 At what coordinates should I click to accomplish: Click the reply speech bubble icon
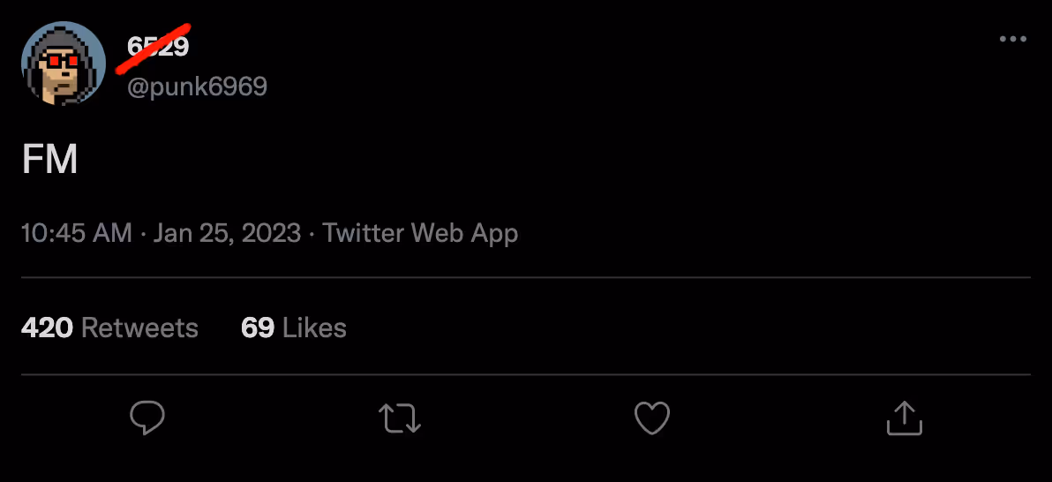[x=147, y=418]
